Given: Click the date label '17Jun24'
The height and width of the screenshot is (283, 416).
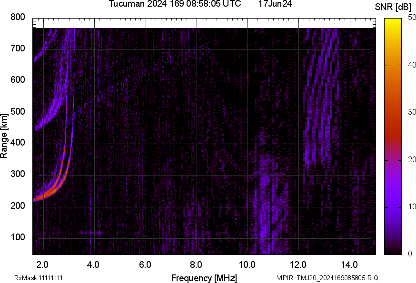Looking at the screenshot, I should tap(275, 4).
